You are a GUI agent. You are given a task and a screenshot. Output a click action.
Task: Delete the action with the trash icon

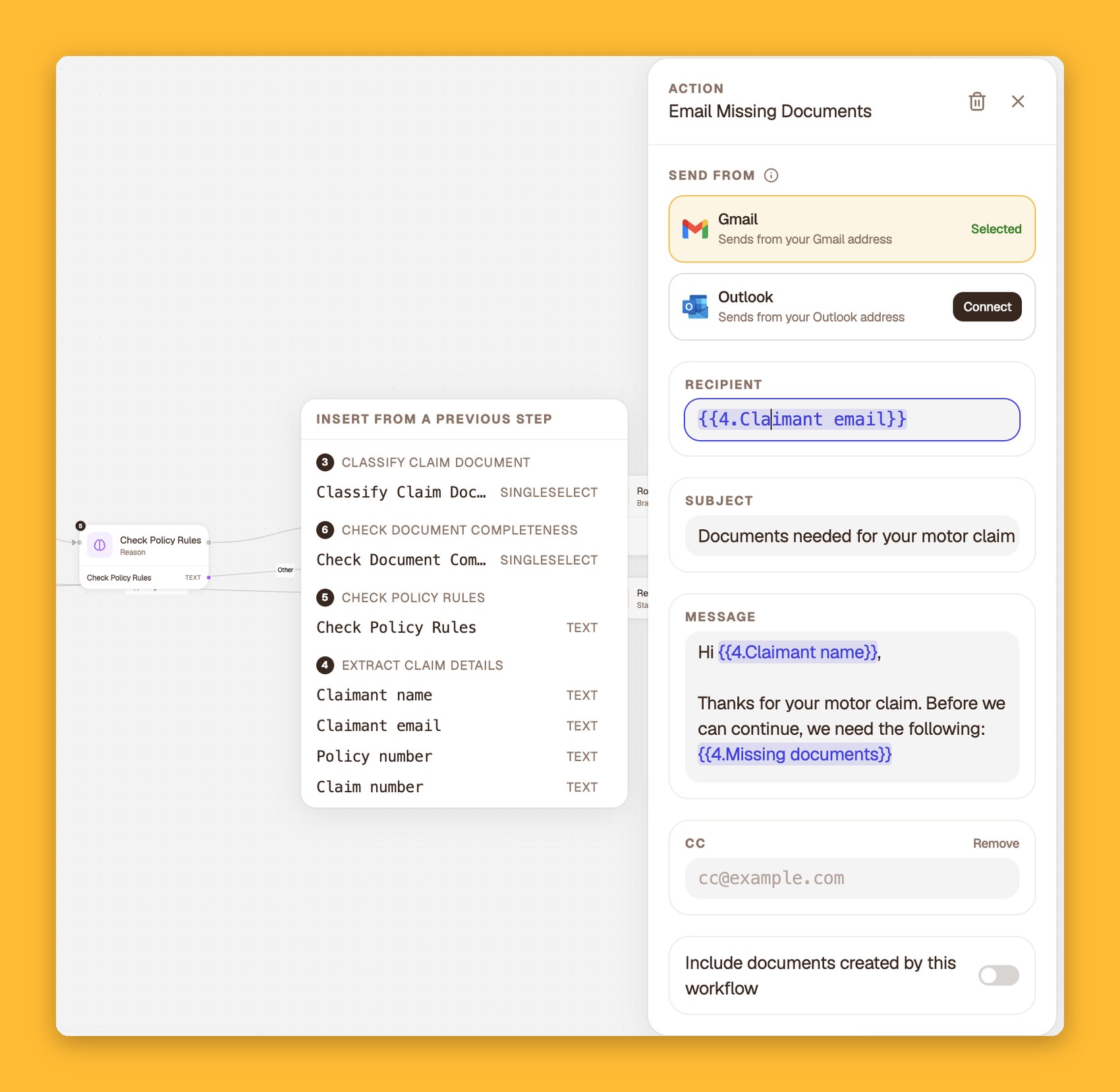coord(976,101)
